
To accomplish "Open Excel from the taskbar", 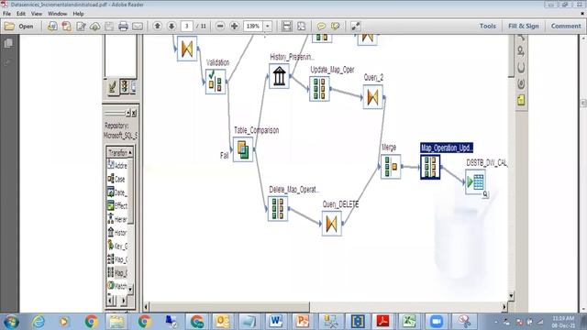I will click(x=409, y=322).
